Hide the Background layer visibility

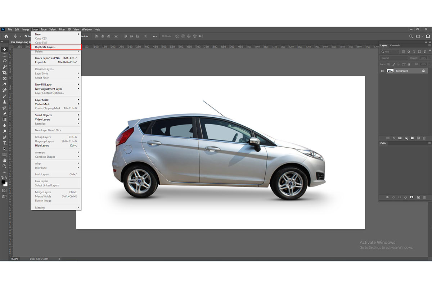[x=382, y=71]
